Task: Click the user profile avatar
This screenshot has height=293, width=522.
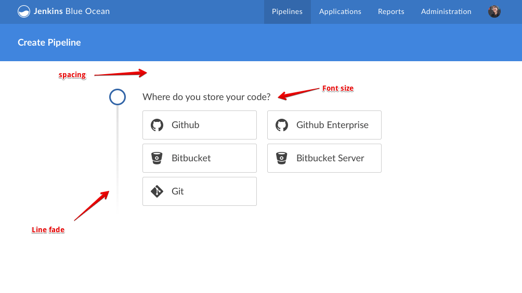Action: point(494,11)
